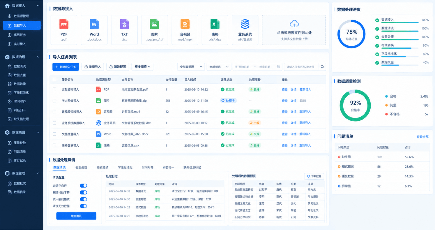Check the select-all checkbox in table header
Screen dimensions: 435x230
(x=54, y=80)
